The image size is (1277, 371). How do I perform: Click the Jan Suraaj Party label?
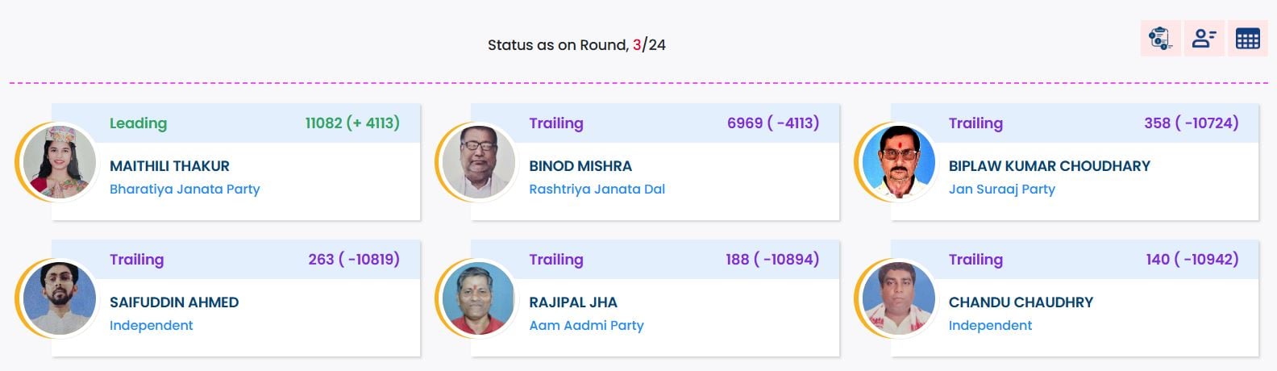1001,190
